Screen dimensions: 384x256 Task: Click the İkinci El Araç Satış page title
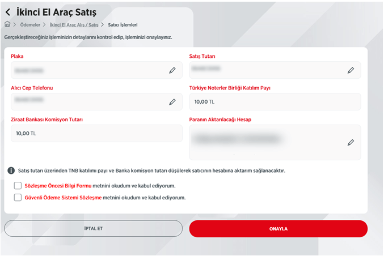tap(57, 12)
